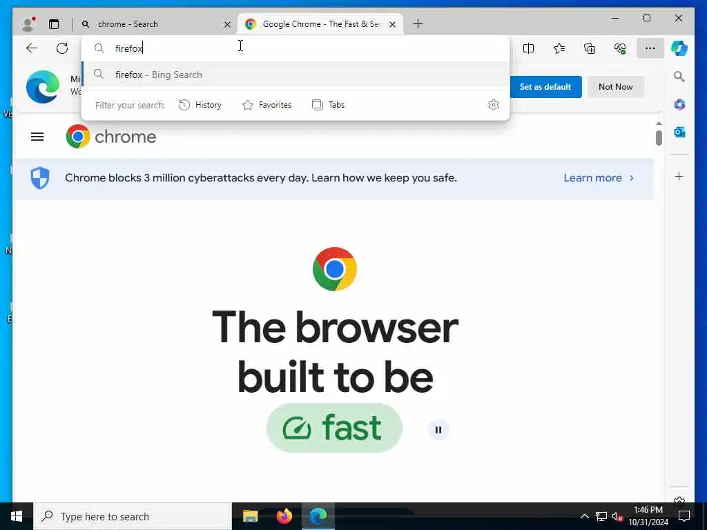Click the green fast speed pill
This screenshot has height=530, width=707.
[x=334, y=428]
